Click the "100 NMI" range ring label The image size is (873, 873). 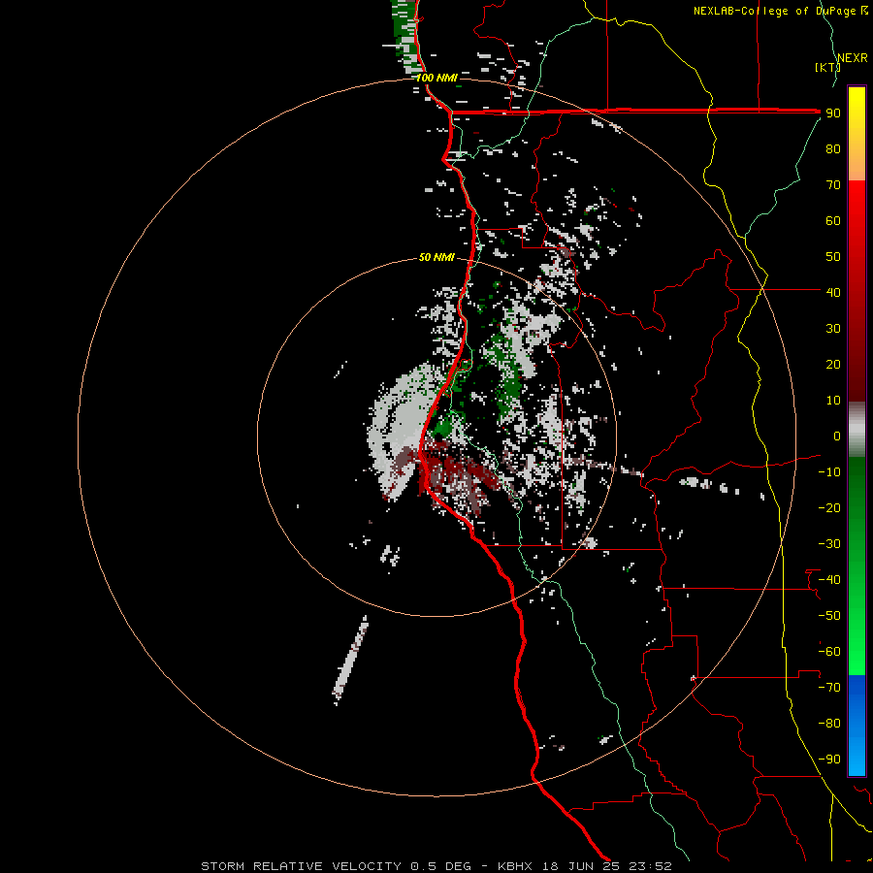436,78
